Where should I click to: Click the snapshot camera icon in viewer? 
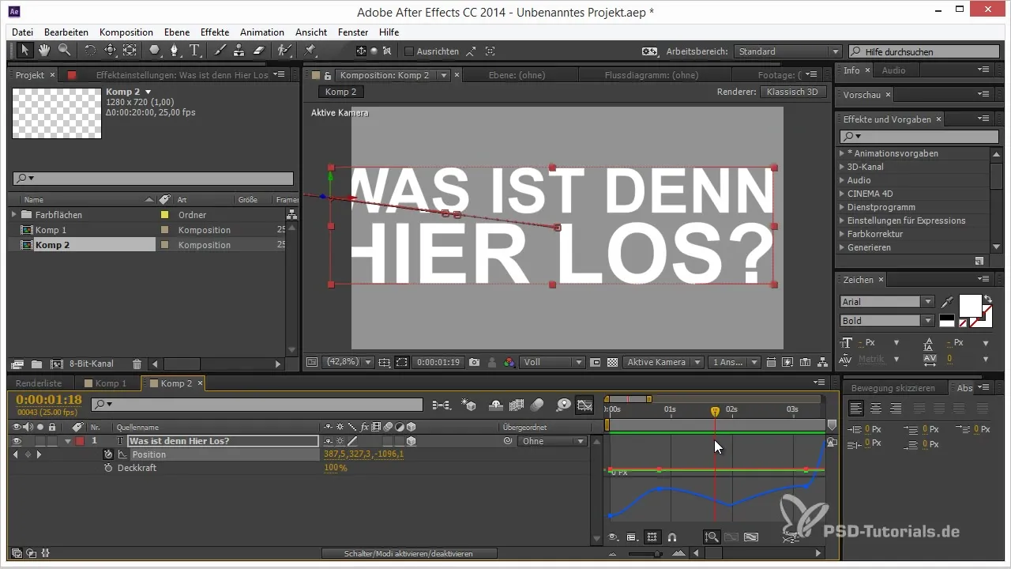click(474, 362)
